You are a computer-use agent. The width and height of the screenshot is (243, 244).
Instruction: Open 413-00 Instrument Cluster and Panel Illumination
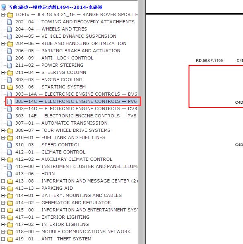click(x=76, y=166)
